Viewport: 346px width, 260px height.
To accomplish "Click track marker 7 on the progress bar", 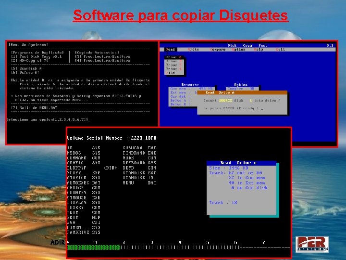I will [x=263, y=242].
